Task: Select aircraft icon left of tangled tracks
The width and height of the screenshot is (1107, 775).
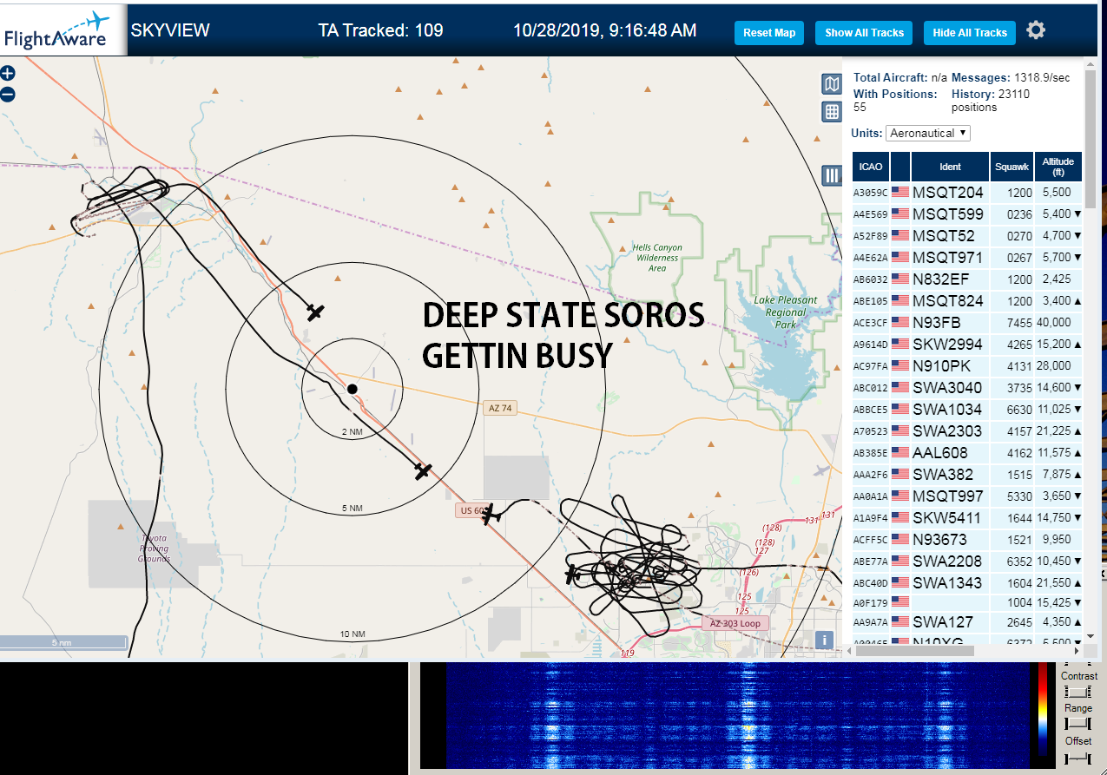Action: pyautogui.click(x=572, y=575)
